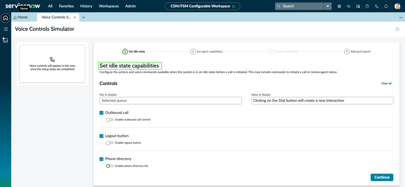Favorite the workspace with the star icon
Screen dimensions: 405x187
233,6
